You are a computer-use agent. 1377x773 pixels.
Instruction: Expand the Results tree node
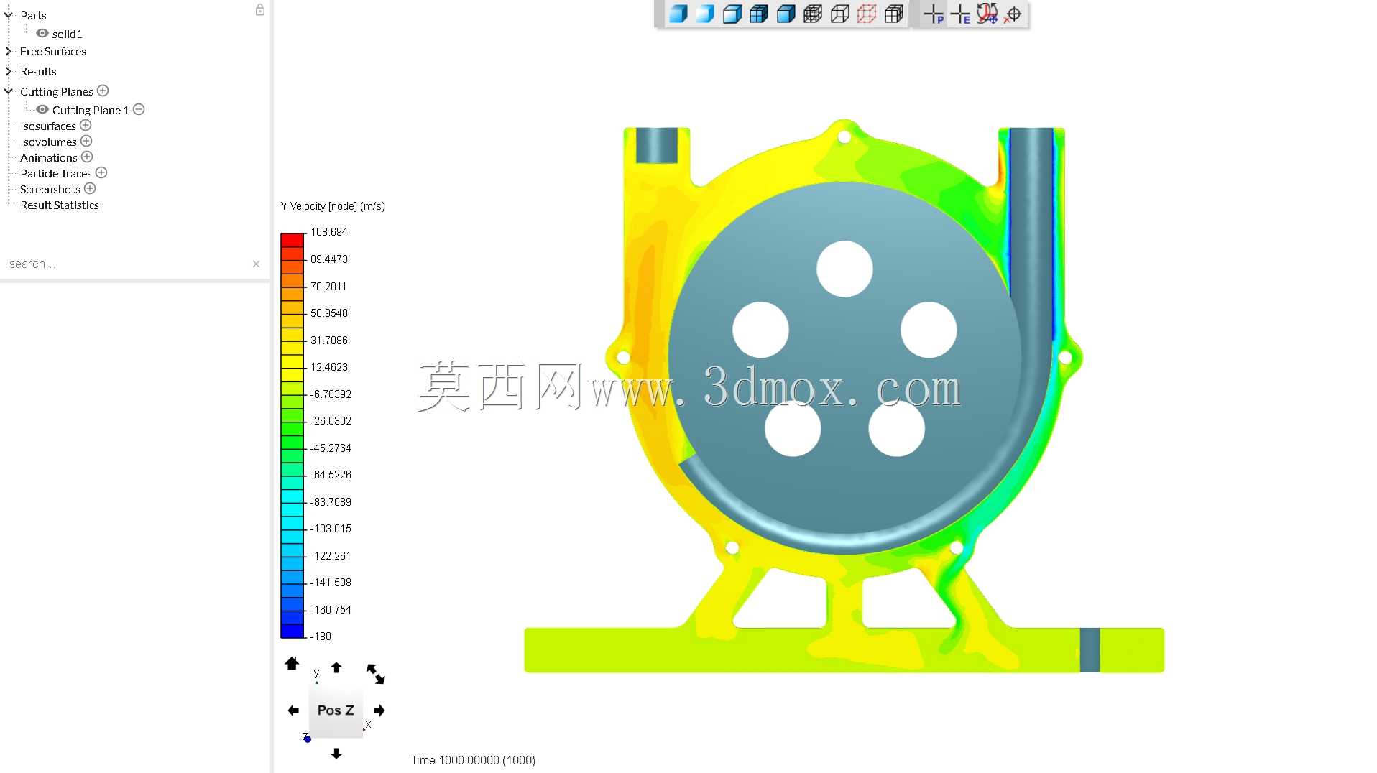pos(9,71)
